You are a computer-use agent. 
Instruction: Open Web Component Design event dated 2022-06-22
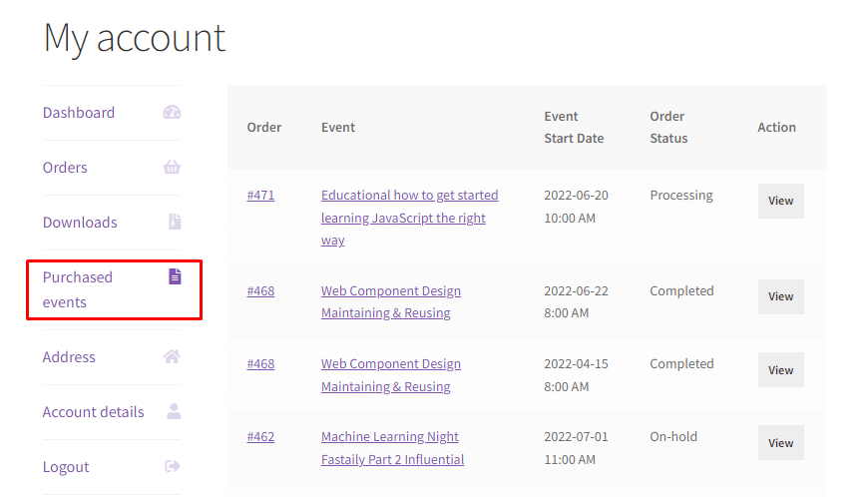coord(390,301)
